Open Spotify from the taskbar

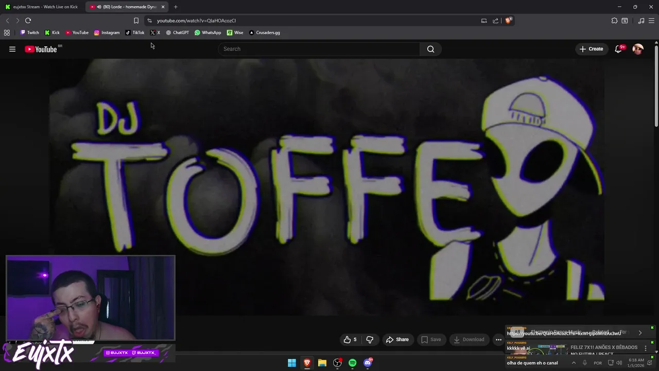(x=352, y=363)
